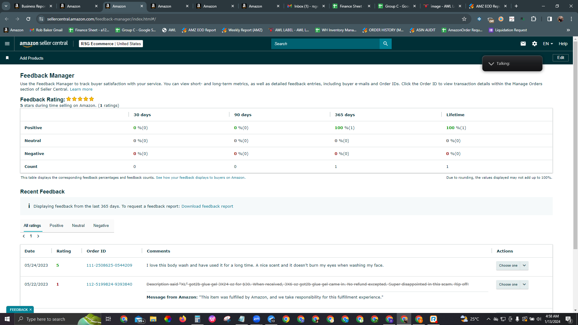Open order 112-5199824-9393840
578x325 pixels.
109,284
